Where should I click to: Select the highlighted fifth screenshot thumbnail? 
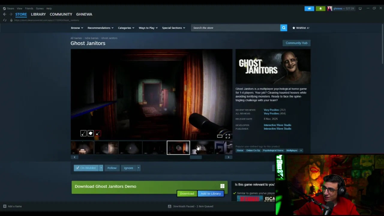point(178,148)
